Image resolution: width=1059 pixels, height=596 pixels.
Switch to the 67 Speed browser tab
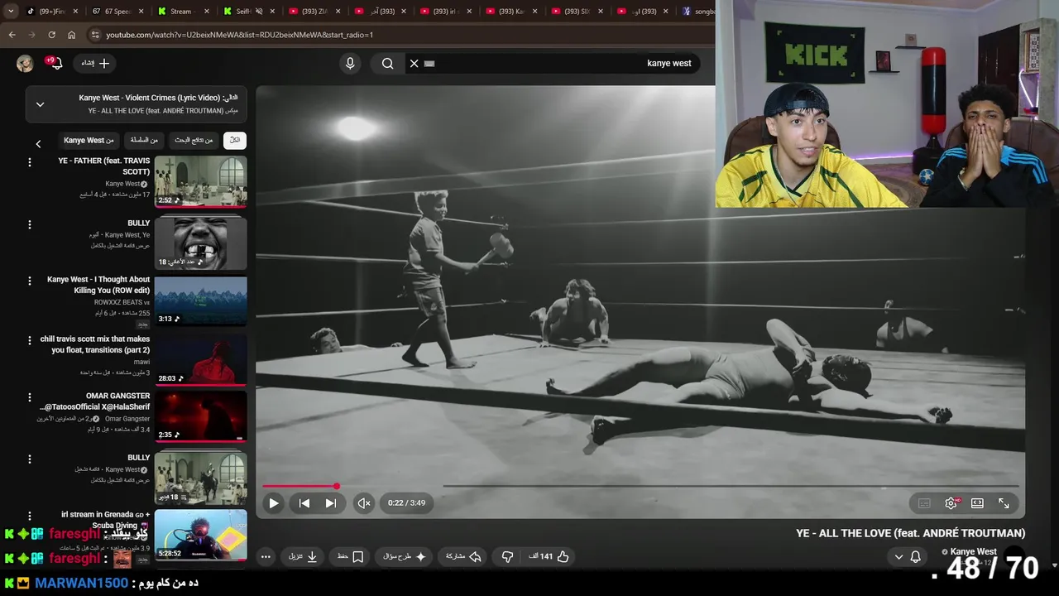coord(117,12)
